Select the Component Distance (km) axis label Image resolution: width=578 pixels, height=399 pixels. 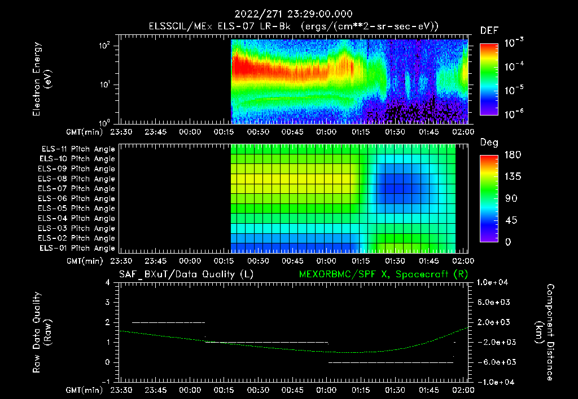[545, 333]
